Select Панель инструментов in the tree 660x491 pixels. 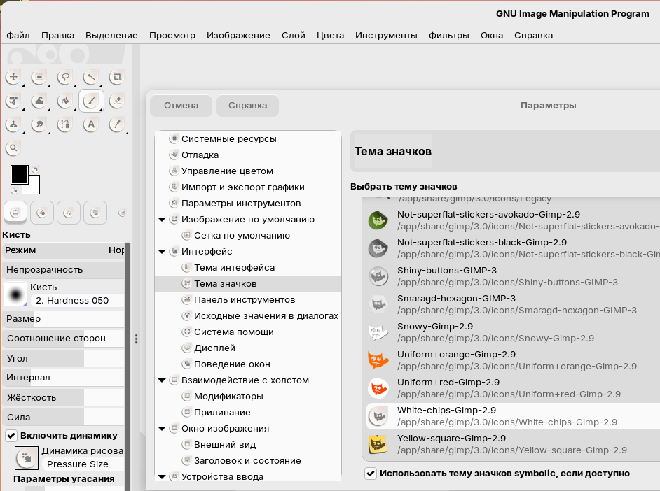pos(244,300)
